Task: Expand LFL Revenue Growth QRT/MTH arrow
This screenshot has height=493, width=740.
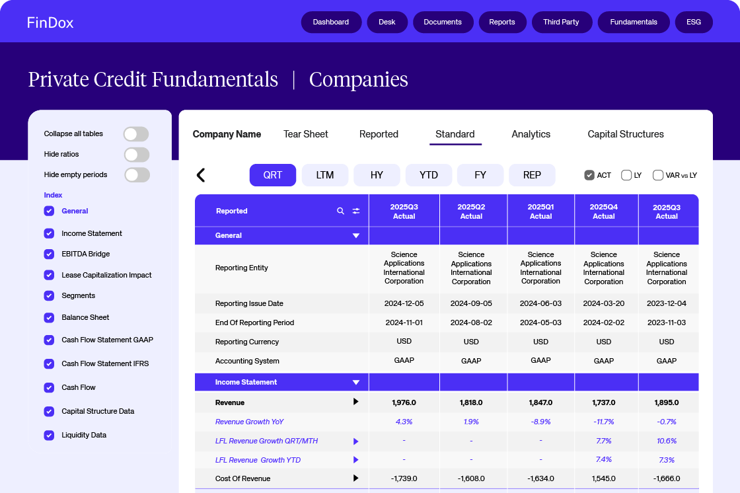Action: 355,441
